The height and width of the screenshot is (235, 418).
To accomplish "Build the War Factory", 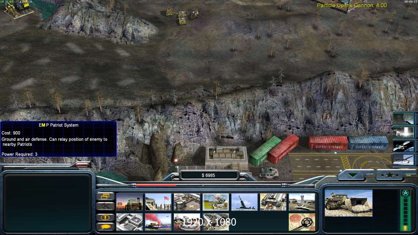I will (274, 202).
